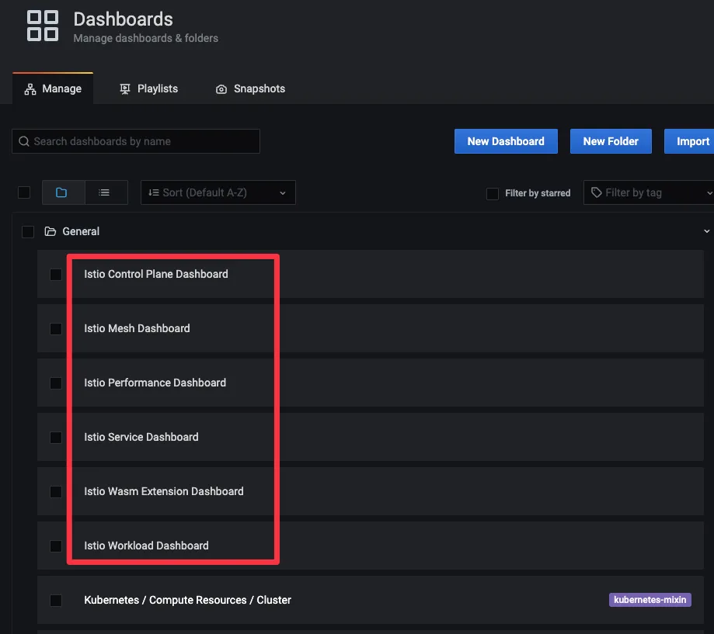The height and width of the screenshot is (634, 714).
Task: Select Istio Control Plane Dashboard checkbox
Action: tap(56, 275)
